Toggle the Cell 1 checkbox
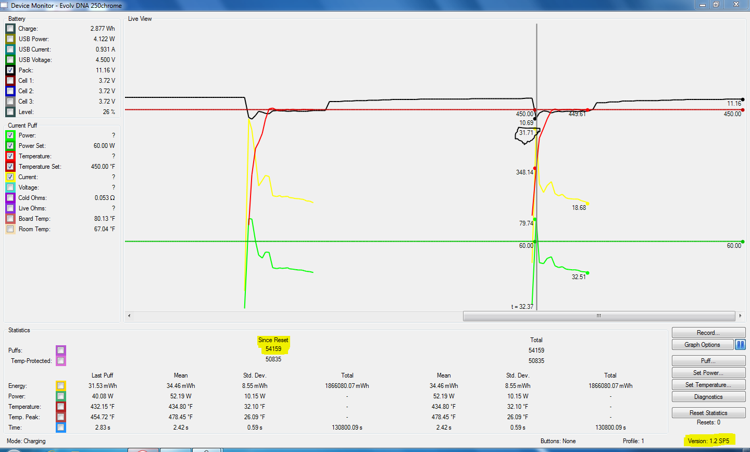This screenshot has height=452, width=750. 10,81
